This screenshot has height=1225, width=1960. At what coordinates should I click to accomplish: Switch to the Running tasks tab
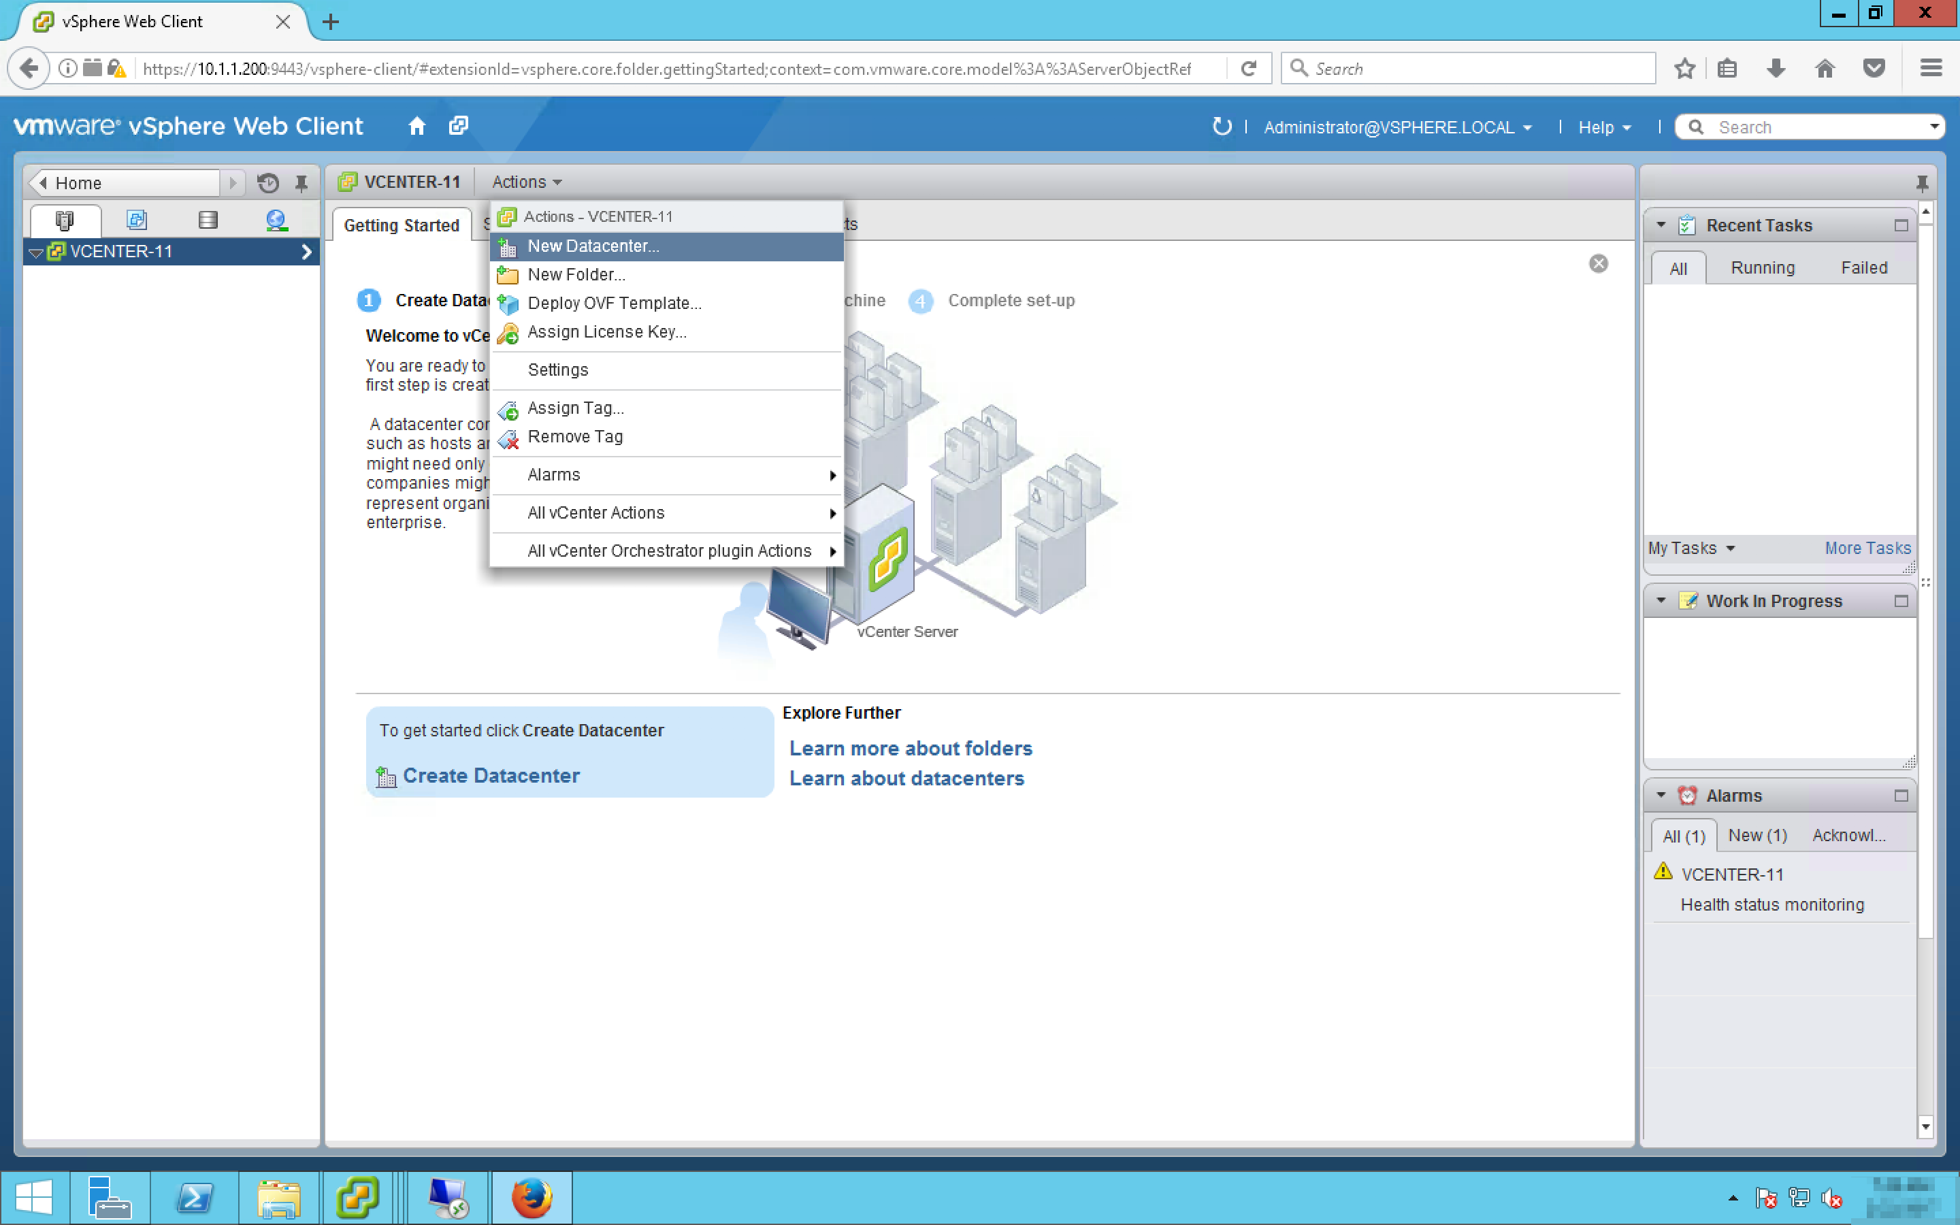click(x=1763, y=267)
